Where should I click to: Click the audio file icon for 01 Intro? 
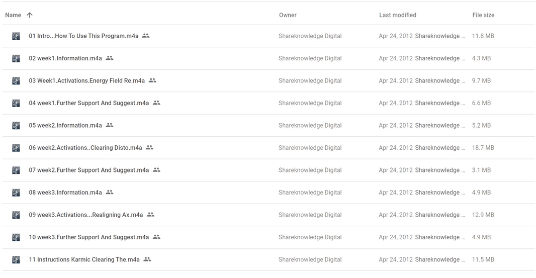pyautogui.click(x=16, y=36)
